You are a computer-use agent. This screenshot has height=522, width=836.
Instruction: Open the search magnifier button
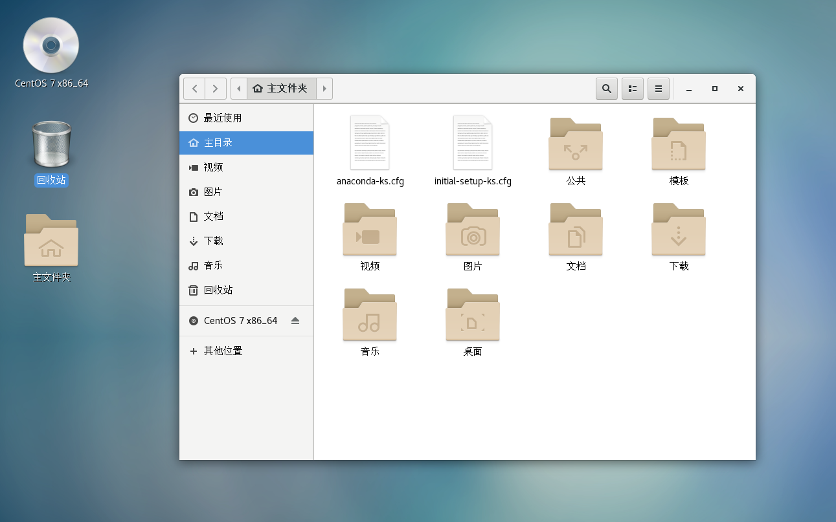607,89
